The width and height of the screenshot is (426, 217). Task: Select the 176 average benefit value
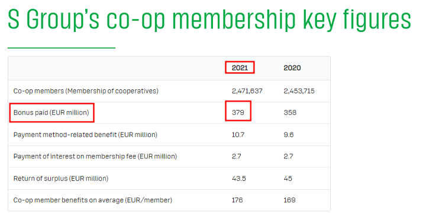click(x=237, y=200)
